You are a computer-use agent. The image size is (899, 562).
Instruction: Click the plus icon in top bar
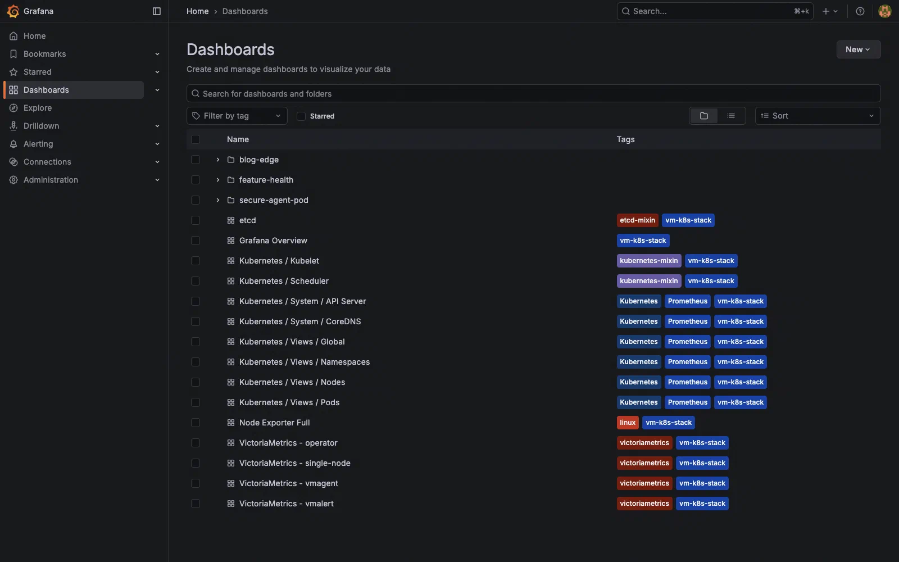point(826,11)
